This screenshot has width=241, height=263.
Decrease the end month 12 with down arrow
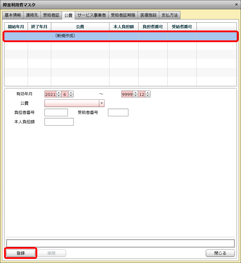pos(148,96)
